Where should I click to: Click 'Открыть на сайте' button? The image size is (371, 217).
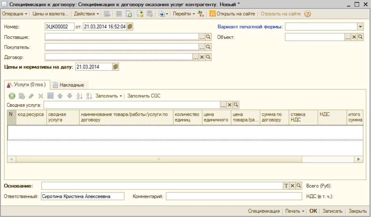[232, 14]
